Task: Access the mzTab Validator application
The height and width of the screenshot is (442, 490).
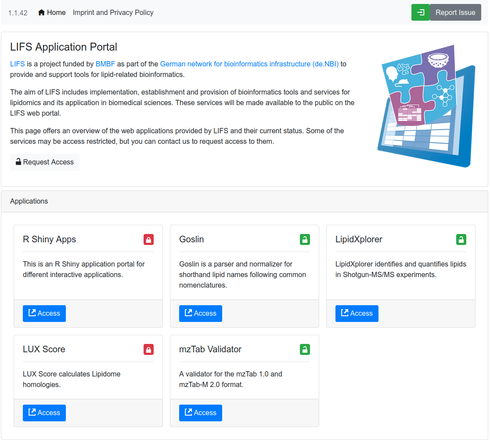Action: coord(201,413)
